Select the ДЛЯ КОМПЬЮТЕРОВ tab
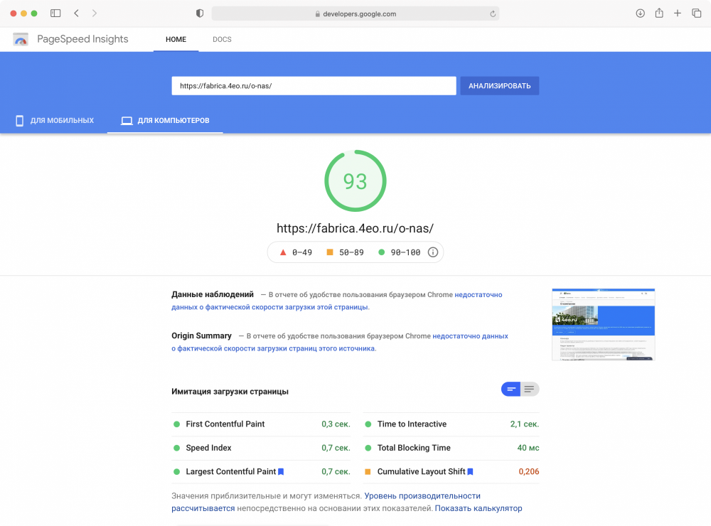The image size is (711, 526). coord(165,121)
